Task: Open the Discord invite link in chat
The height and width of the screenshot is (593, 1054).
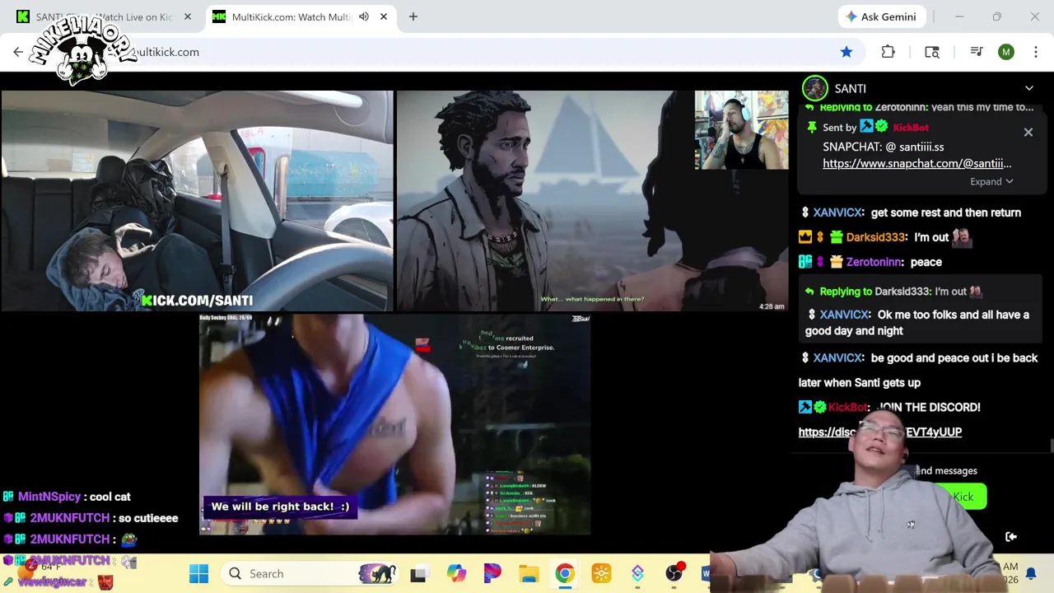Action: point(880,432)
